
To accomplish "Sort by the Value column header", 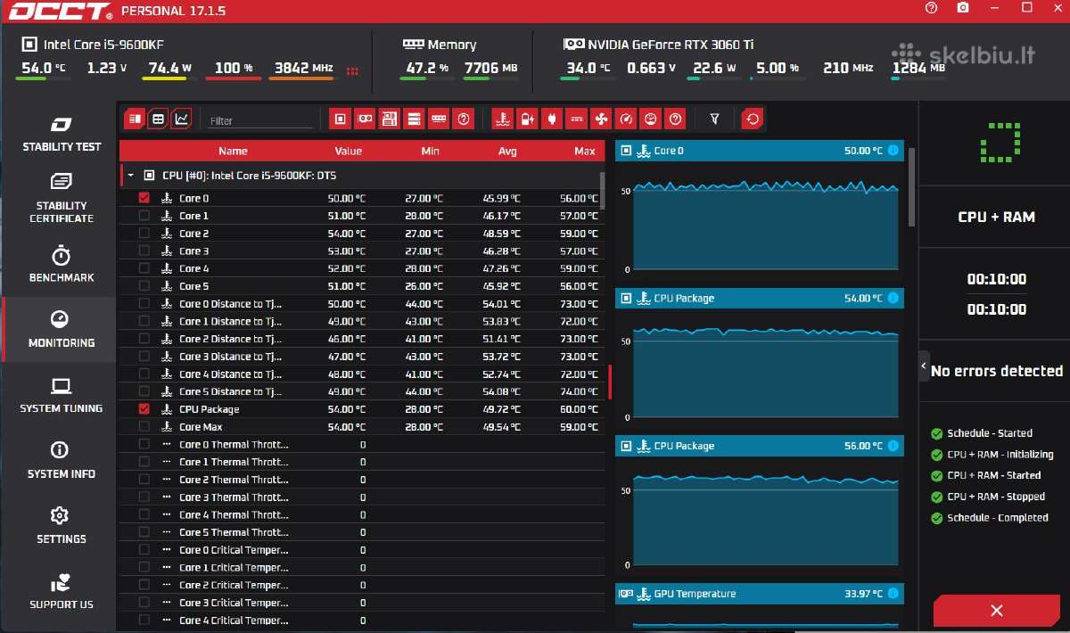I will pyautogui.click(x=349, y=151).
